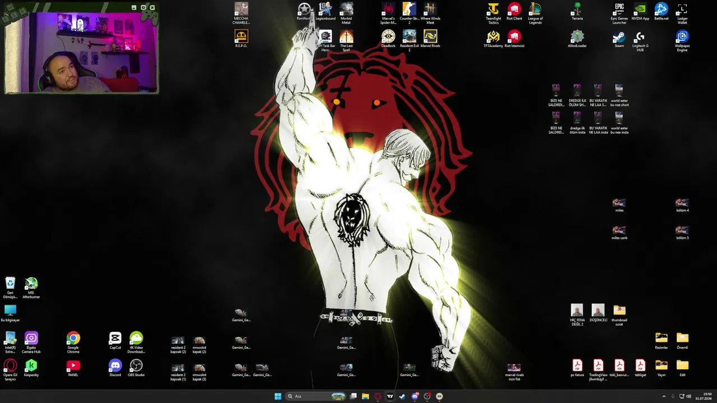Click the taskbar Ara search box
The image size is (717, 403).
point(315,396)
